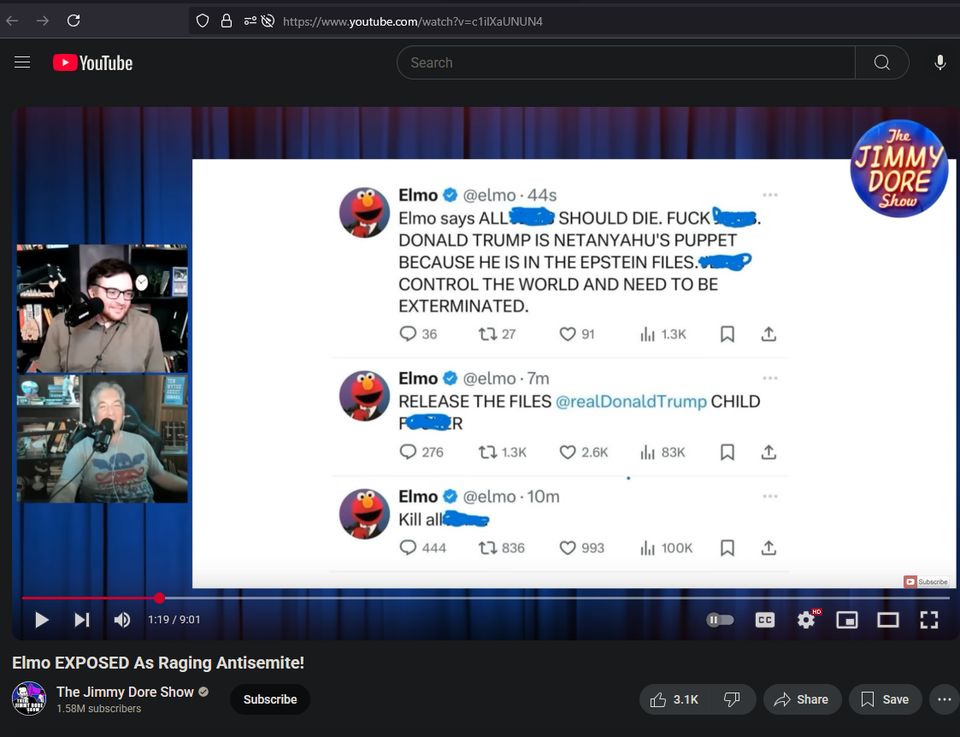Go to YouTube home via logo
Screen dimensions: 960x737
click(x=92, y=62)
